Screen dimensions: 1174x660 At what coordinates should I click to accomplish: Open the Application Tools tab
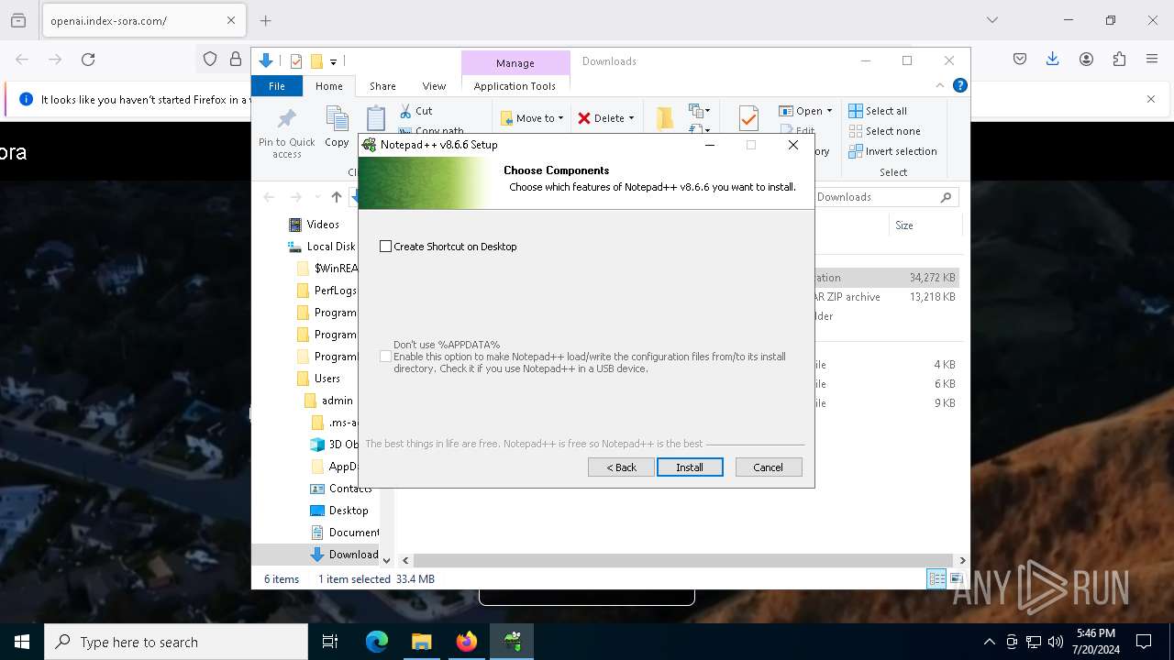515,86
